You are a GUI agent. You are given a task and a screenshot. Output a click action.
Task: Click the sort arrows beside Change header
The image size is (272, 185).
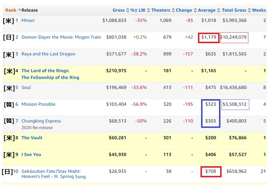click(x=195, y=10)
